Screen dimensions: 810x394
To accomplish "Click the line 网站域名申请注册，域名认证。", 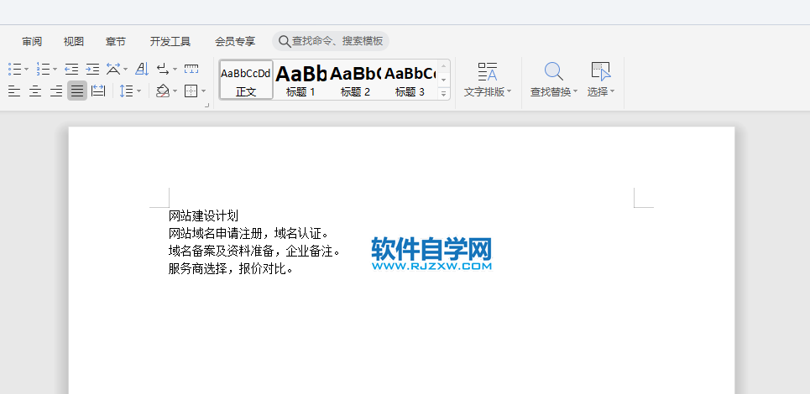I will [249, 234].
